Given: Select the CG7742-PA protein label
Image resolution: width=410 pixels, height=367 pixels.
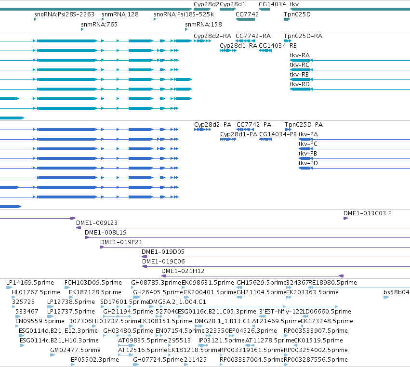Looking at the screenshot, I should 254,125.
